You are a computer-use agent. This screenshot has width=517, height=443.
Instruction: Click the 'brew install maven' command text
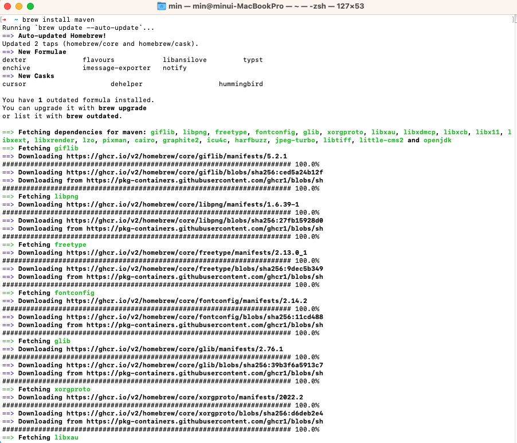coord(58,20)
